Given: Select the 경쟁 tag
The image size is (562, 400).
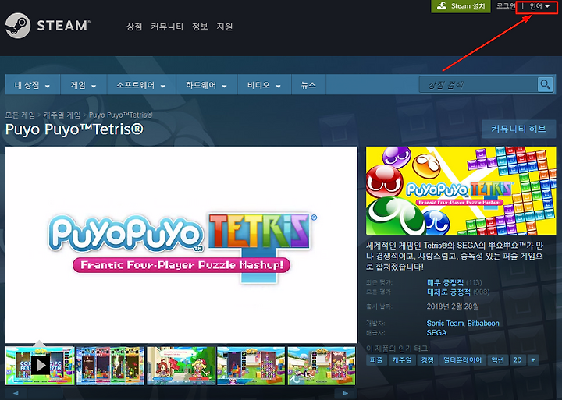Looking at the screenshot, I should pos(427,360).
